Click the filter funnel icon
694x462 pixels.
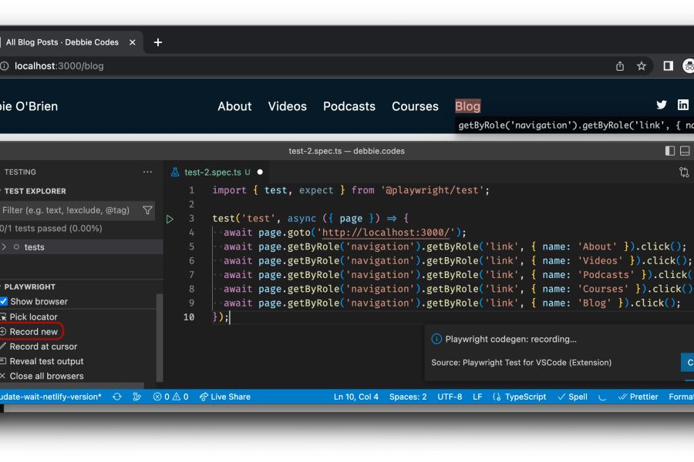147,210
